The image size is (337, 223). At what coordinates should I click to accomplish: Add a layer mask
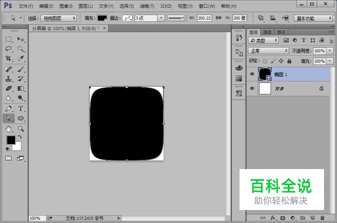click(283, 218)
